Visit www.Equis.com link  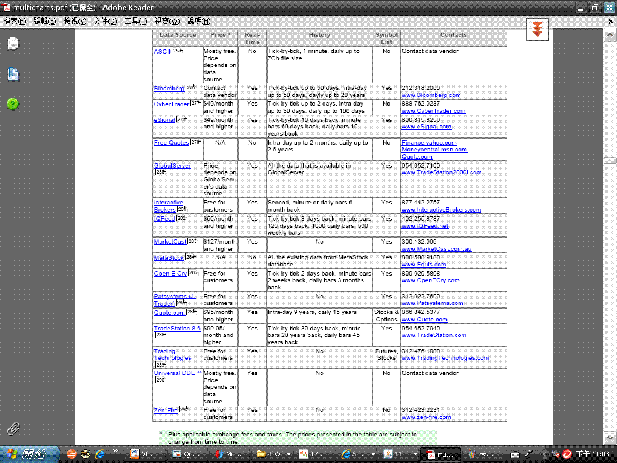click(424, 265)
